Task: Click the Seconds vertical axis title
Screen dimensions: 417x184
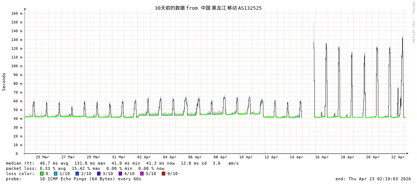Action: tap(4, 82)
